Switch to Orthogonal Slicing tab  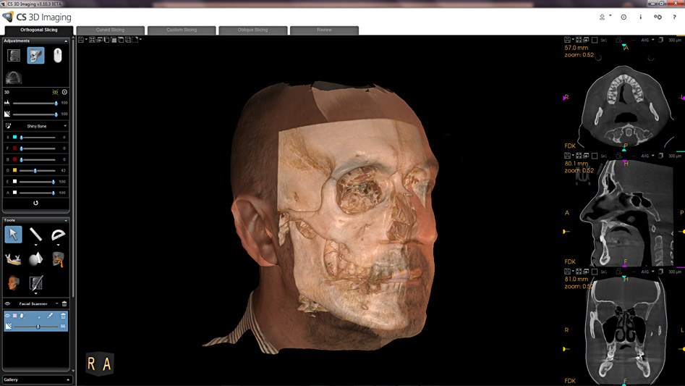(x=39, y=30)
